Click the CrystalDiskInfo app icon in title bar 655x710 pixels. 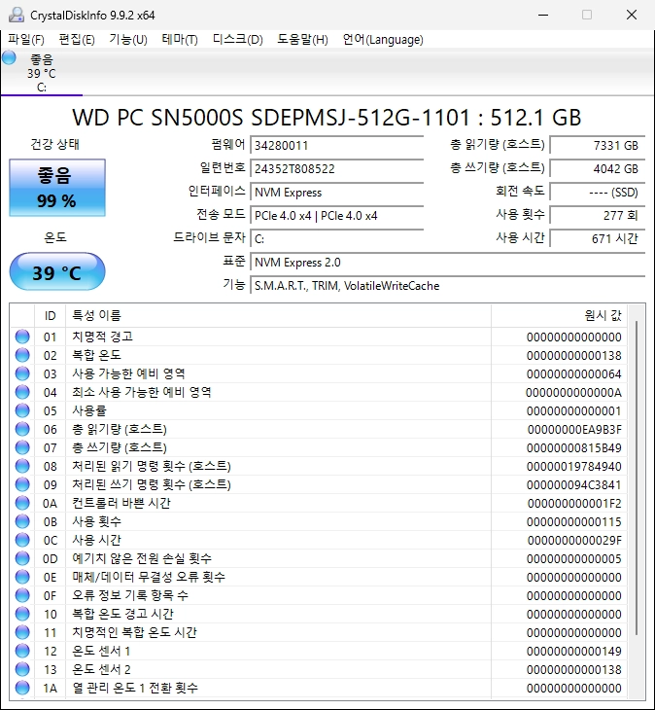pyautogui.click(x=17, y=15)
